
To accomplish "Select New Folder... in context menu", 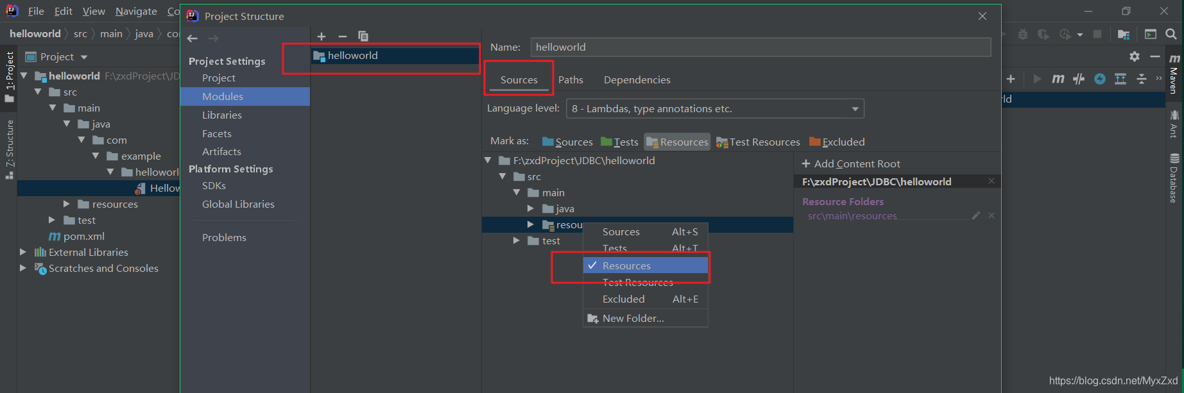I will [x=646, y=318].
